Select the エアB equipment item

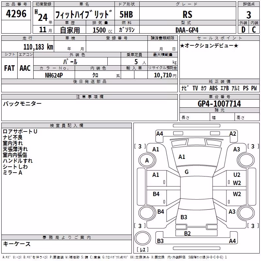click(224, 88)
